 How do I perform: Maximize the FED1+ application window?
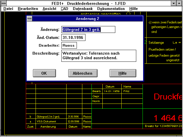click(x=179, y=3)
